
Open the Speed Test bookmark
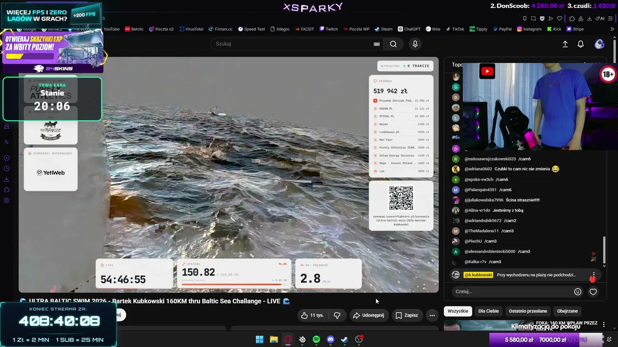point(251,29)
